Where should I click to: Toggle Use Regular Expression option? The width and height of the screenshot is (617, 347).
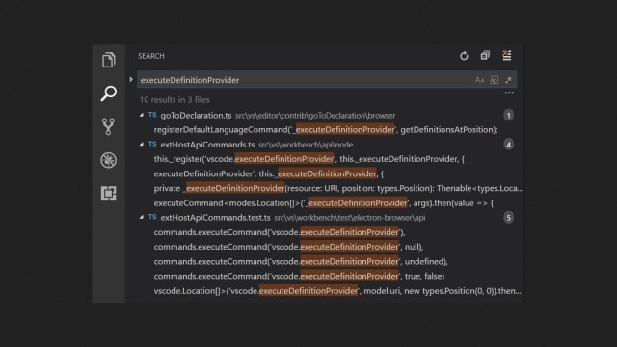pyautogui.click(x=509, y=80)
